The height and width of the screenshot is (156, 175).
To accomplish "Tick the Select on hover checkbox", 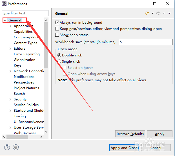I will pyautogui.click(x=65, y=68).
